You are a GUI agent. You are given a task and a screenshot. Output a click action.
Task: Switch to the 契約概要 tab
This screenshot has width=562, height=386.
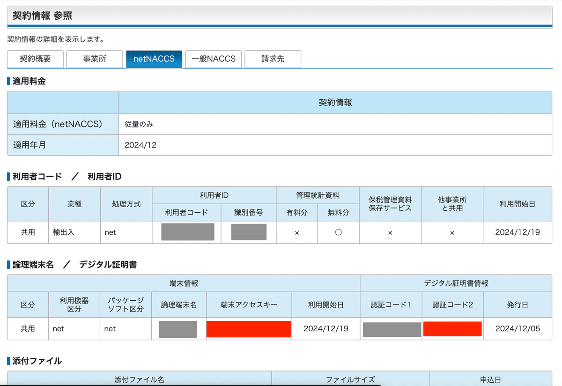tap(35, 59)
